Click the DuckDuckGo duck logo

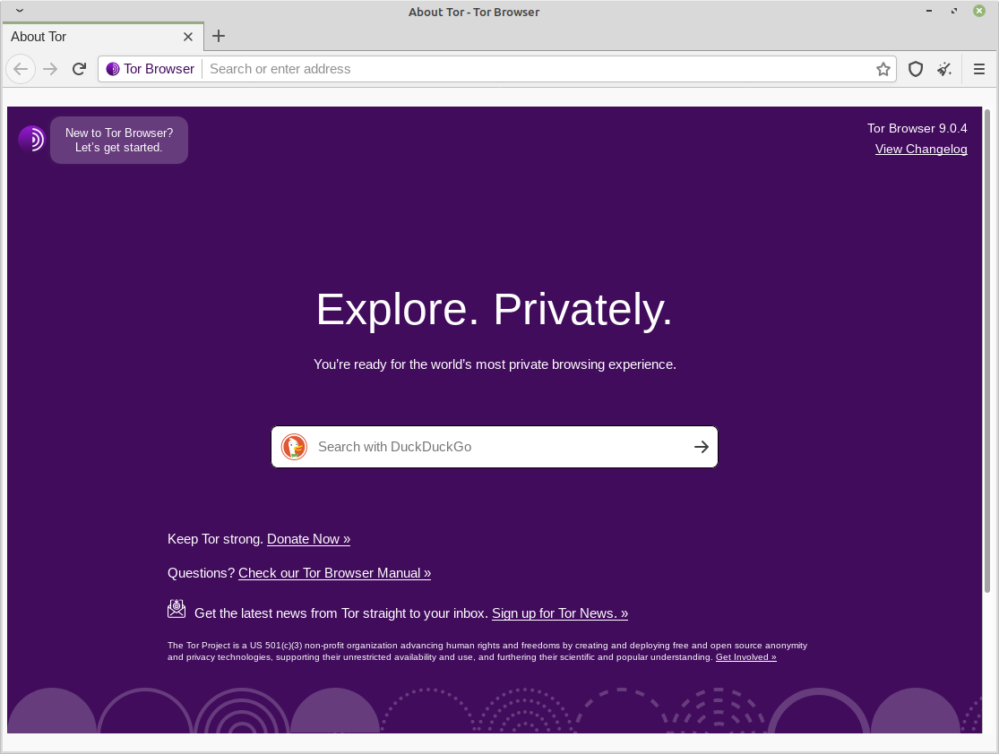coord(295,447)
